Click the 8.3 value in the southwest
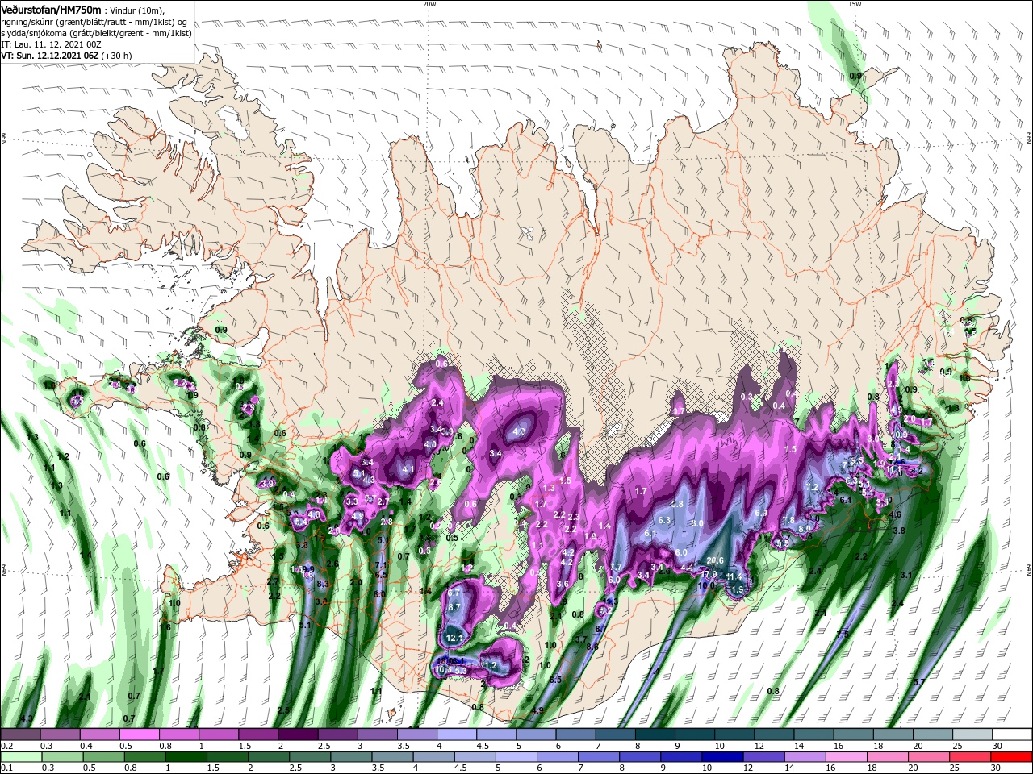Screen dimensions: 1033x774 [x=323, y=583]
